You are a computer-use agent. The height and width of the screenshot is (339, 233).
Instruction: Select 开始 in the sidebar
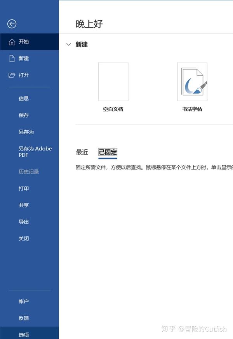pos(30,42)
